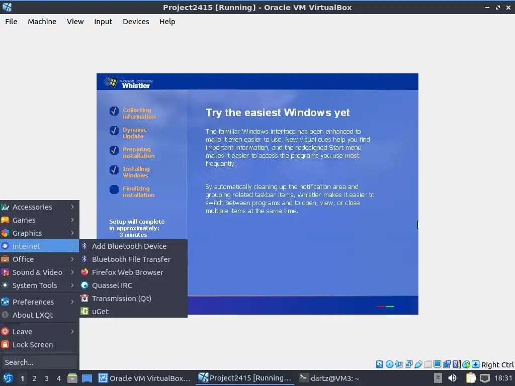Click Quassel IRC icon in submenu
This screenshot has height=386, width=515.
pyautogui.click(x=84, y=285)
